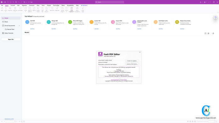
Task: Click the Open File button
Action: [x=11, y=40]
